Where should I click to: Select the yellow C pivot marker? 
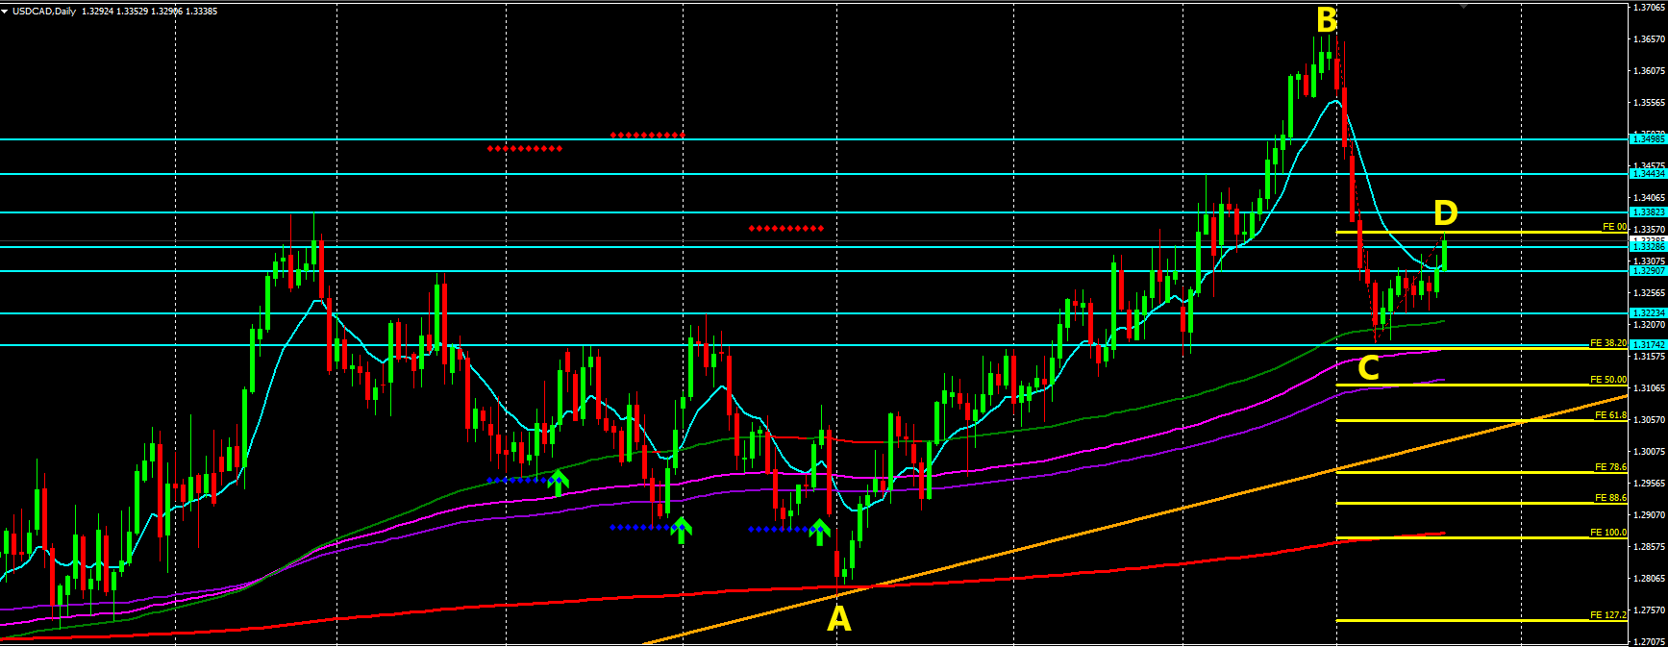[x=1368, y=367]
